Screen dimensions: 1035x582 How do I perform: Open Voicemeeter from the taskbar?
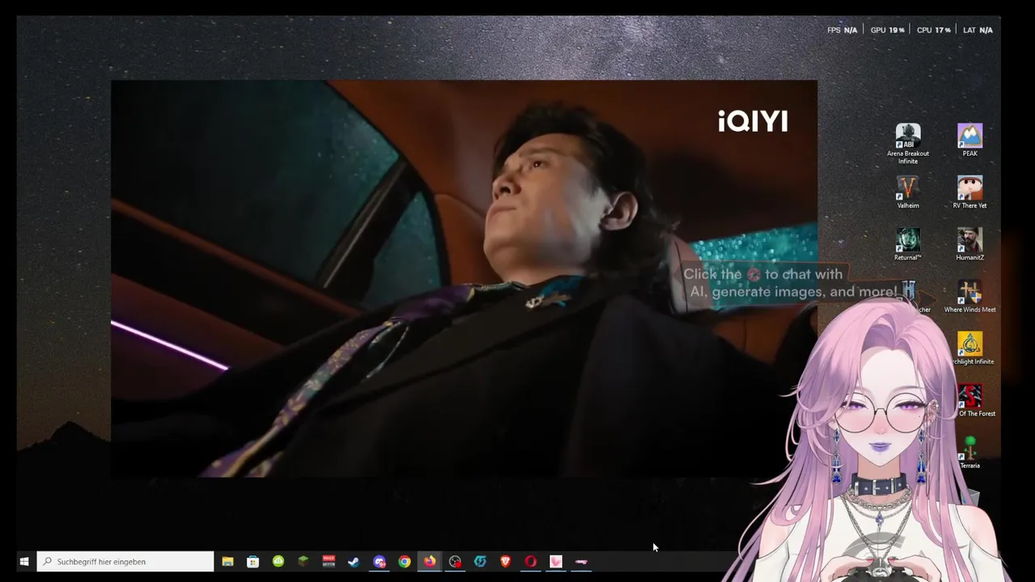[328, 562]
